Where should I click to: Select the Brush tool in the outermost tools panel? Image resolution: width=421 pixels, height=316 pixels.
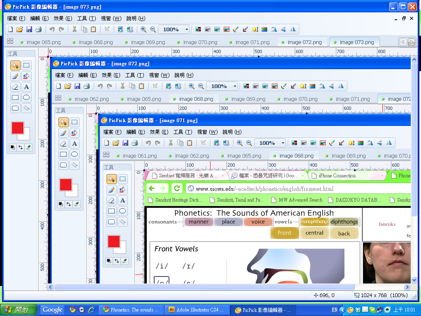click(15, 76)
